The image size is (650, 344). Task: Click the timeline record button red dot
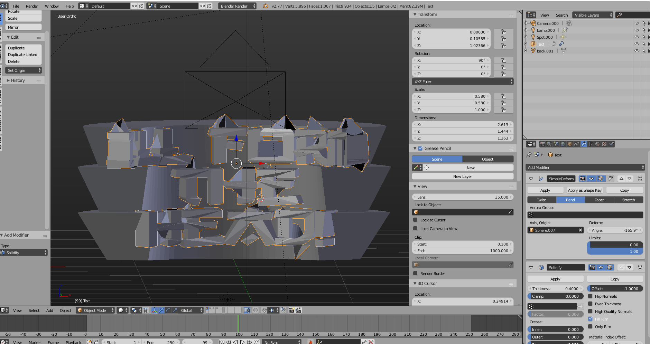pos(310,342)
